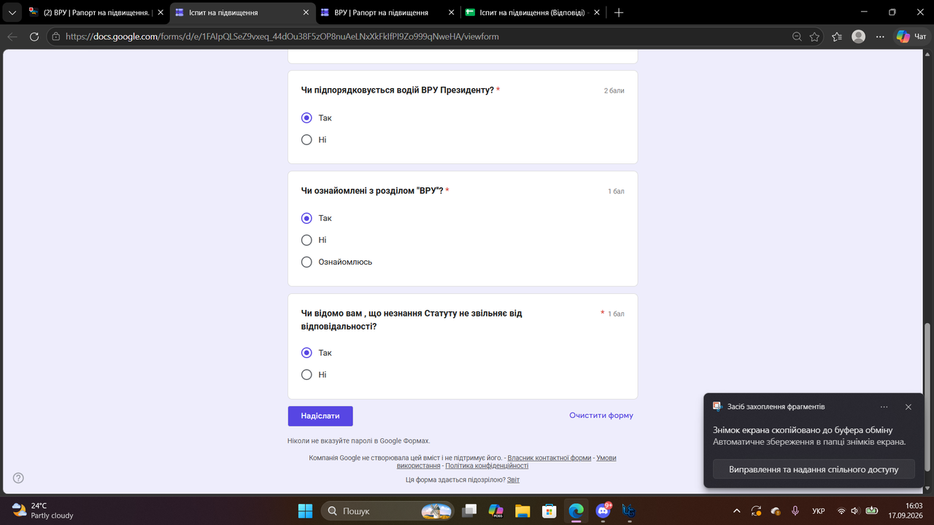
Task: Open Discord from the taskbar
Action: (603, 510)
